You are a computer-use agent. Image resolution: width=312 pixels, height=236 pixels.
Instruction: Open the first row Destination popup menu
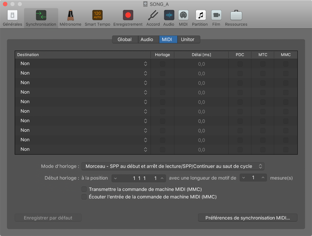pyautogui.click(x=83, y=64)
